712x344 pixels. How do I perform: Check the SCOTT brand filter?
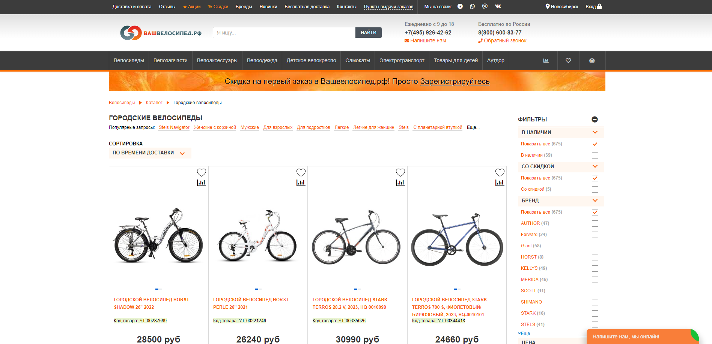(x=595, y=291)
